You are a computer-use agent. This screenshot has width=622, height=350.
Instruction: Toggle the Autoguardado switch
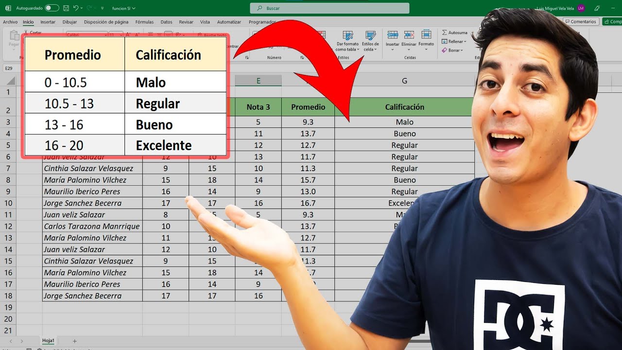(52, 8)
